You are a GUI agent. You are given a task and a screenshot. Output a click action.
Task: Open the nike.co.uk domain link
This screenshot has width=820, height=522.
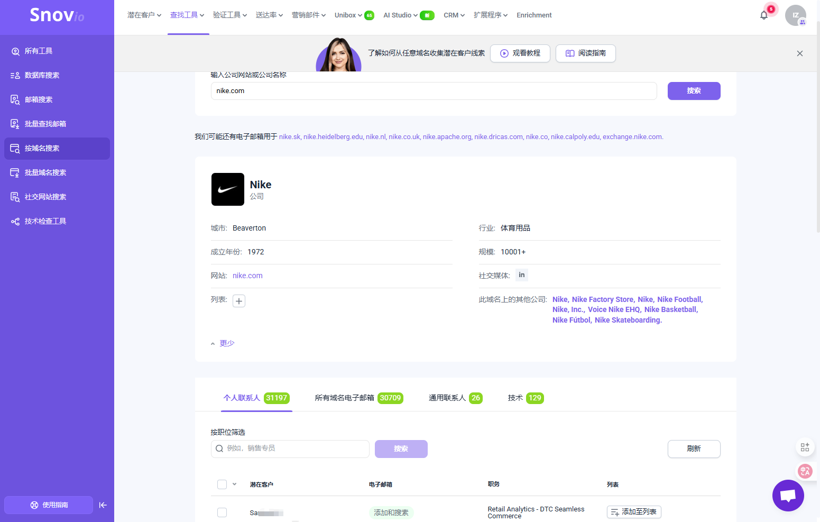click(404, 137)
